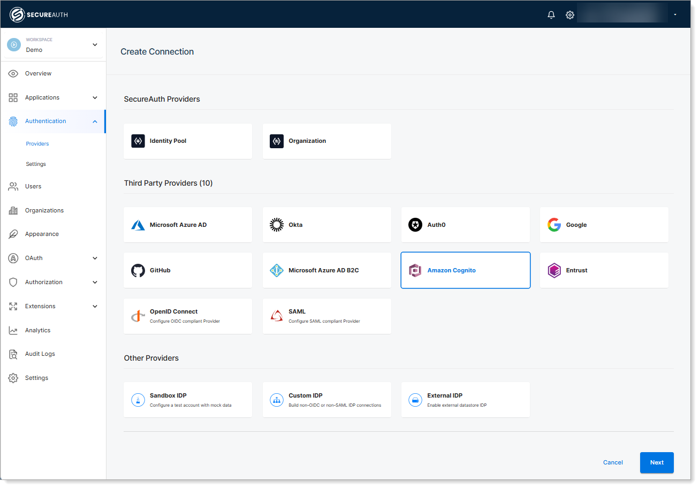Select the Sandbox IDP card
The height and width of the screenshot is (488, 699).
[188, 400]
